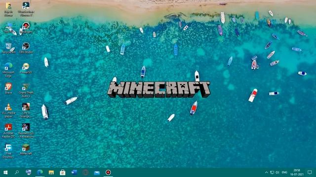Select the Grand Theft Auto V shortcut

26,90
